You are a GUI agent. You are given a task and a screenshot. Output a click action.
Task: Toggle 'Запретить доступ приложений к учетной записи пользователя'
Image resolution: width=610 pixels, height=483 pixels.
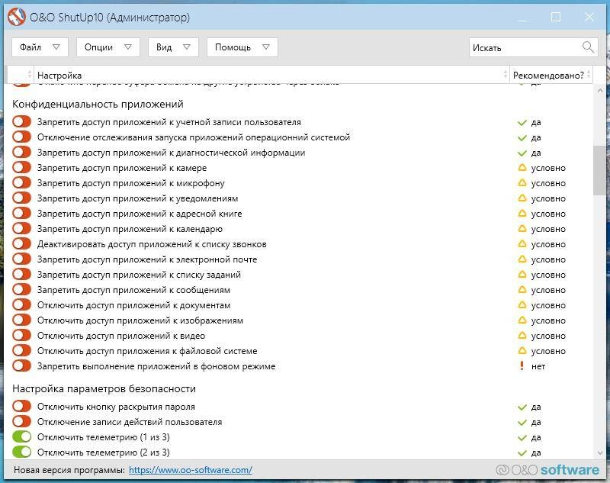21,122
